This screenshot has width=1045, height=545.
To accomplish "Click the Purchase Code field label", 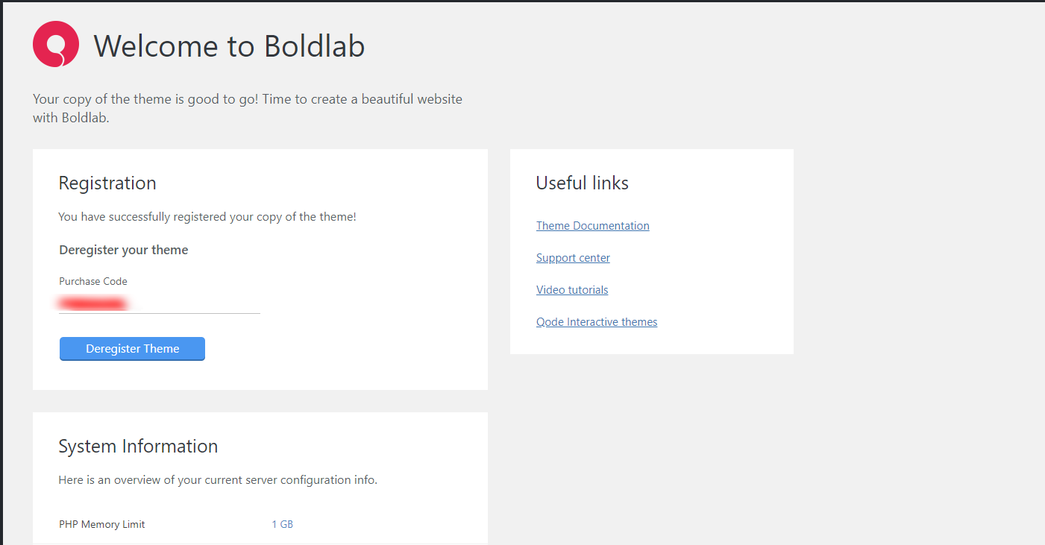I will click(93, 282).
